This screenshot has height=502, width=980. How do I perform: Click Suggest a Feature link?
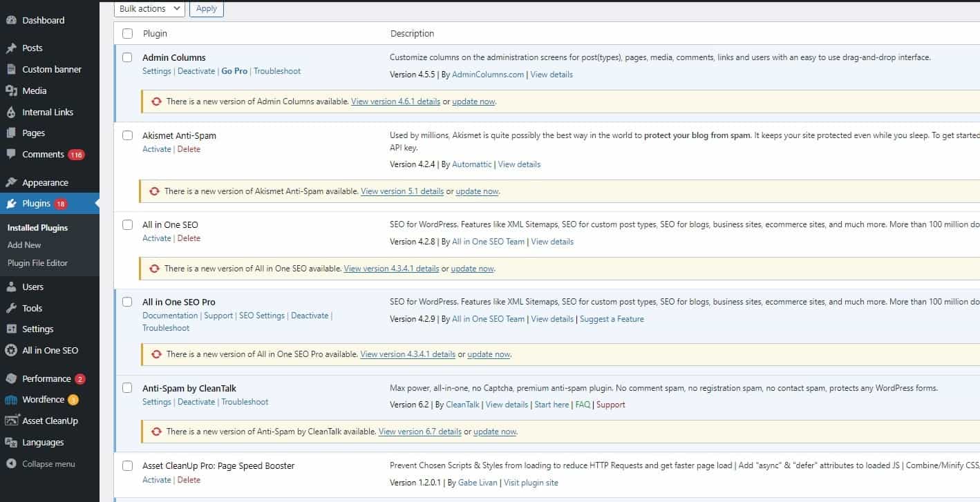click(x=612, y=319)
